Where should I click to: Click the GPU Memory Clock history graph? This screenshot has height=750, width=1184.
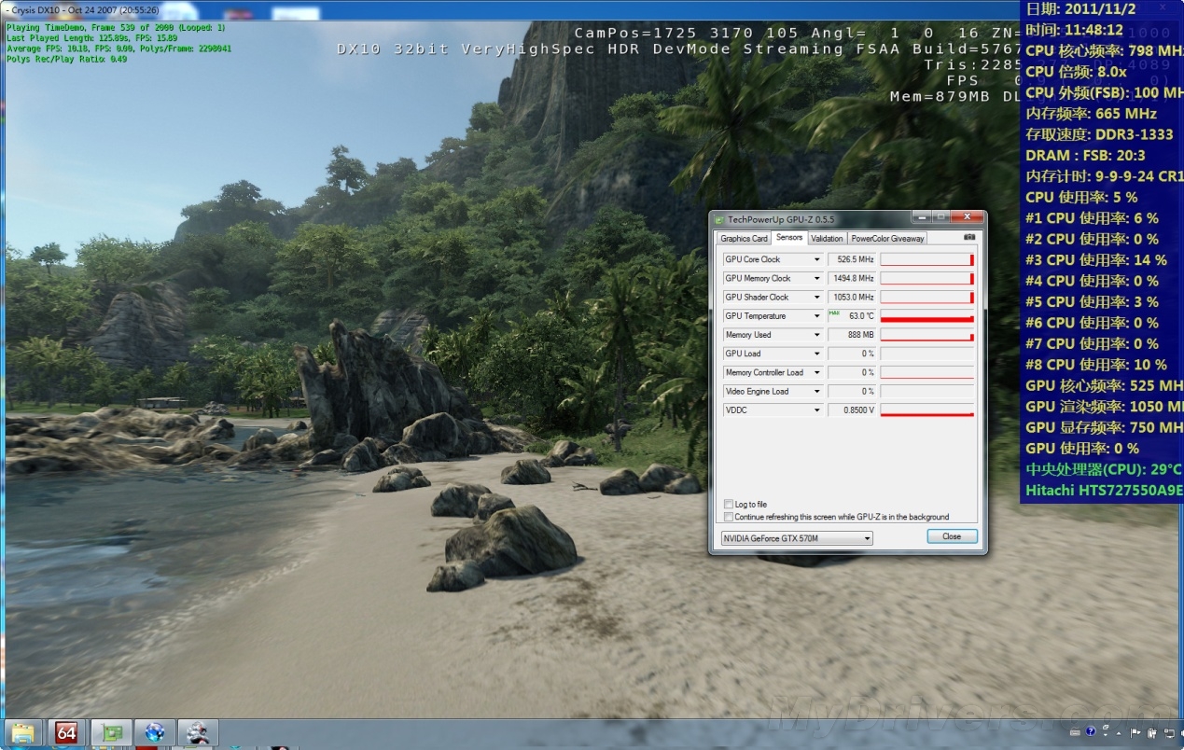point(927,278)
